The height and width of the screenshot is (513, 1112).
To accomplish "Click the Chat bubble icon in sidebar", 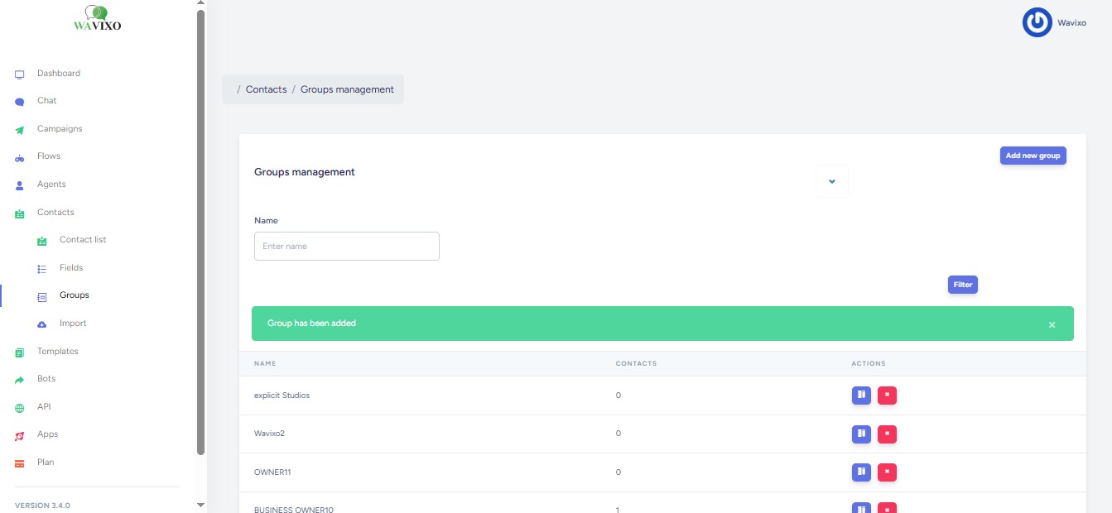I will (20, 102).
